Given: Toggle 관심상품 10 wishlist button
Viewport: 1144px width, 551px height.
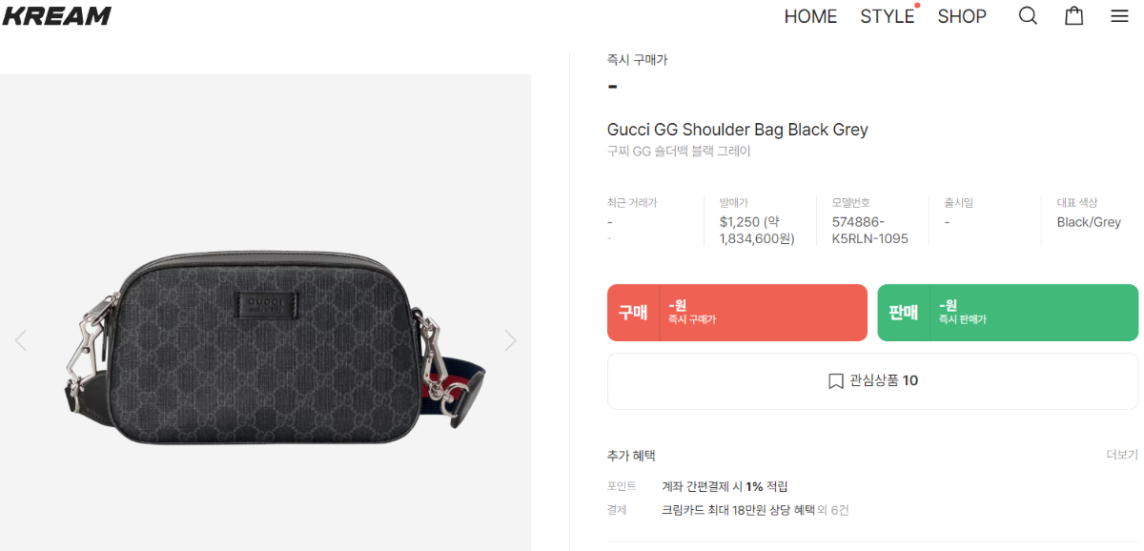Looking at the screenshot, I should (x=872, y=381).
